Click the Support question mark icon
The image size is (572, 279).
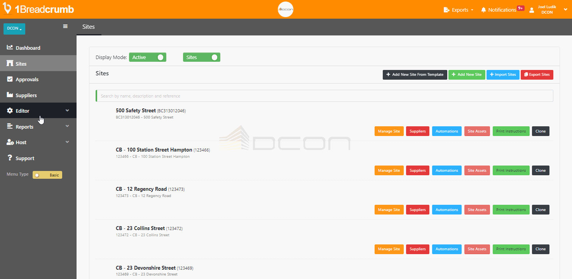point(9,158)
